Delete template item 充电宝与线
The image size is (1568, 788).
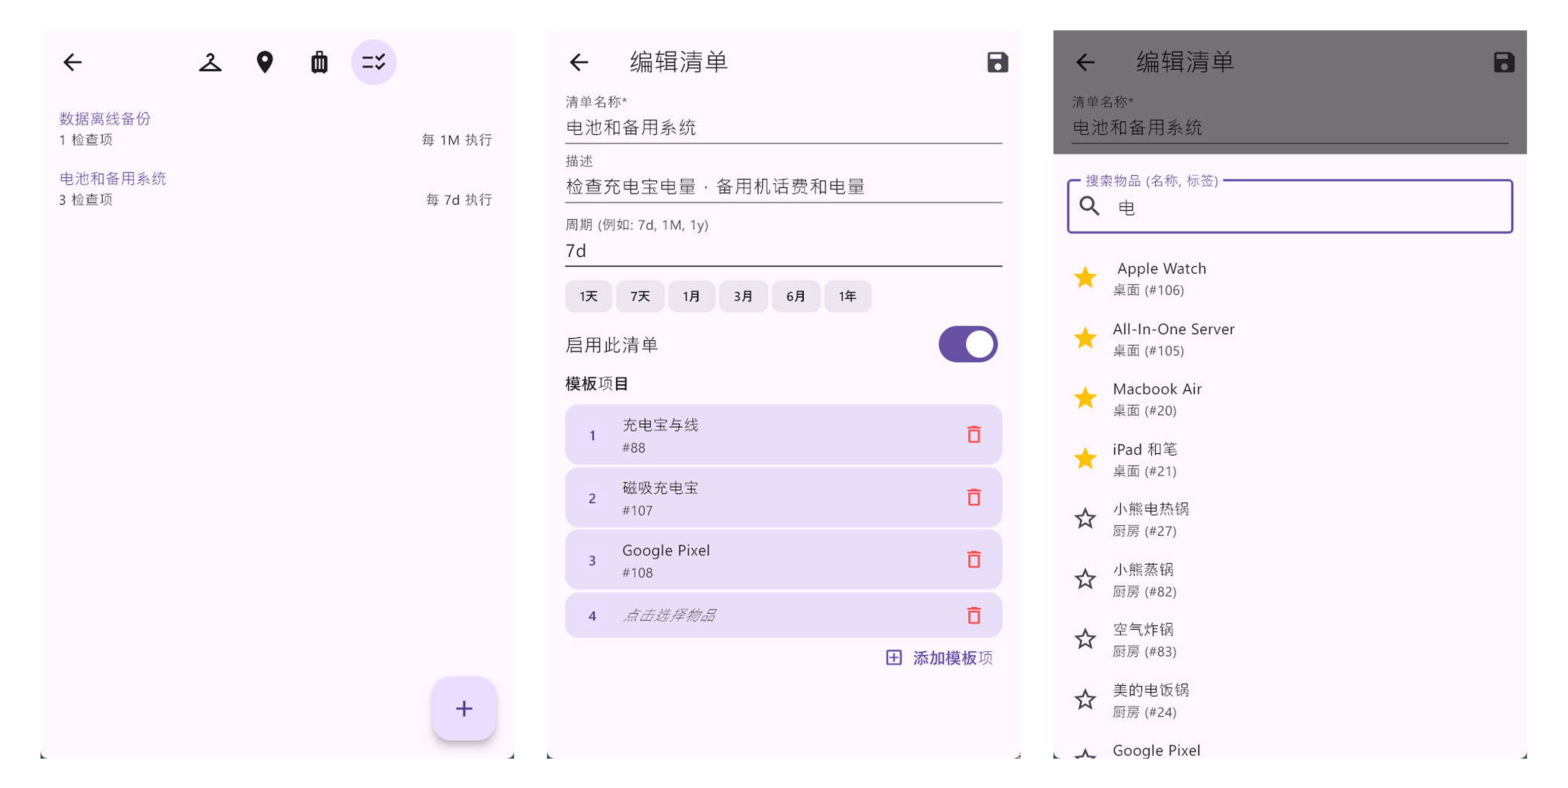coord(974,435)
